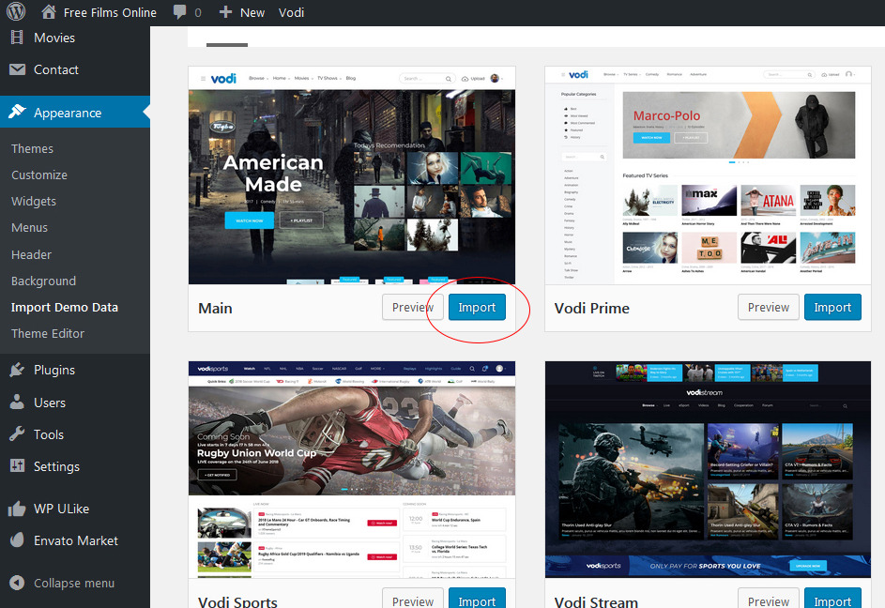Preview the Vodi Stream demo
885x608 pixels.
coord(769,599)
